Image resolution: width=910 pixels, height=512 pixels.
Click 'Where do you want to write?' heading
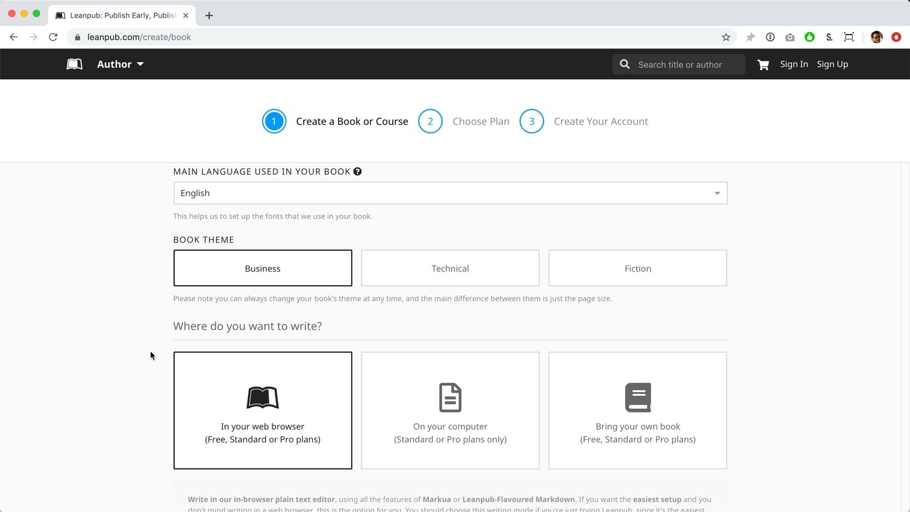click(247, 326)
